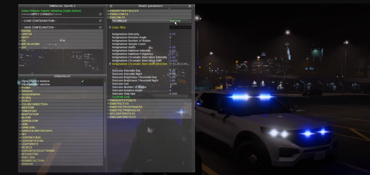Expand ENBEFFECTPOSTPASS.FX section
This screenshot has height=175, width=370.
(x=108, y=107)
